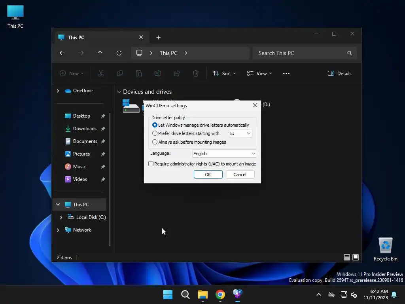
Task: Open the See more ellipsis menu
Action: (x=286, y=73)
